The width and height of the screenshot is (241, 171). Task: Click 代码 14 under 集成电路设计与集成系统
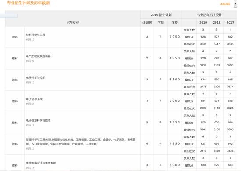coord(30,168)
